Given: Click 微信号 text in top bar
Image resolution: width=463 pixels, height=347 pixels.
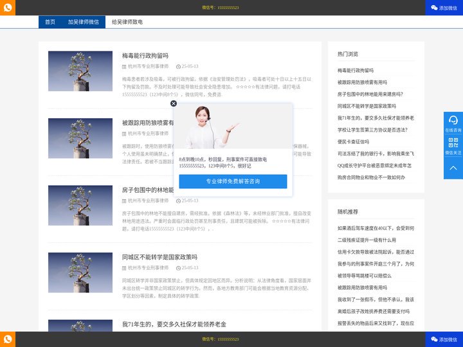Looking at the screenshot, I should pos(221,8).
